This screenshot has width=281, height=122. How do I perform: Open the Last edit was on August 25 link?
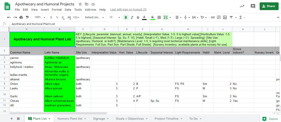128,10
